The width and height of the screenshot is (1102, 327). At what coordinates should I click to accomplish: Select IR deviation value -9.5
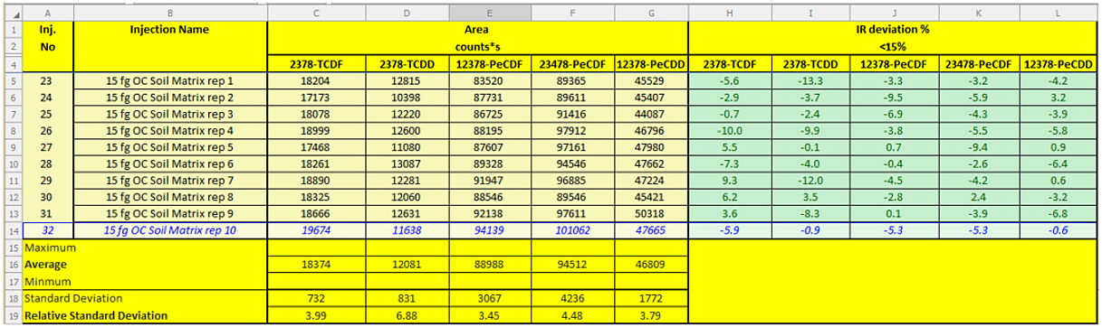coord(895,97)
